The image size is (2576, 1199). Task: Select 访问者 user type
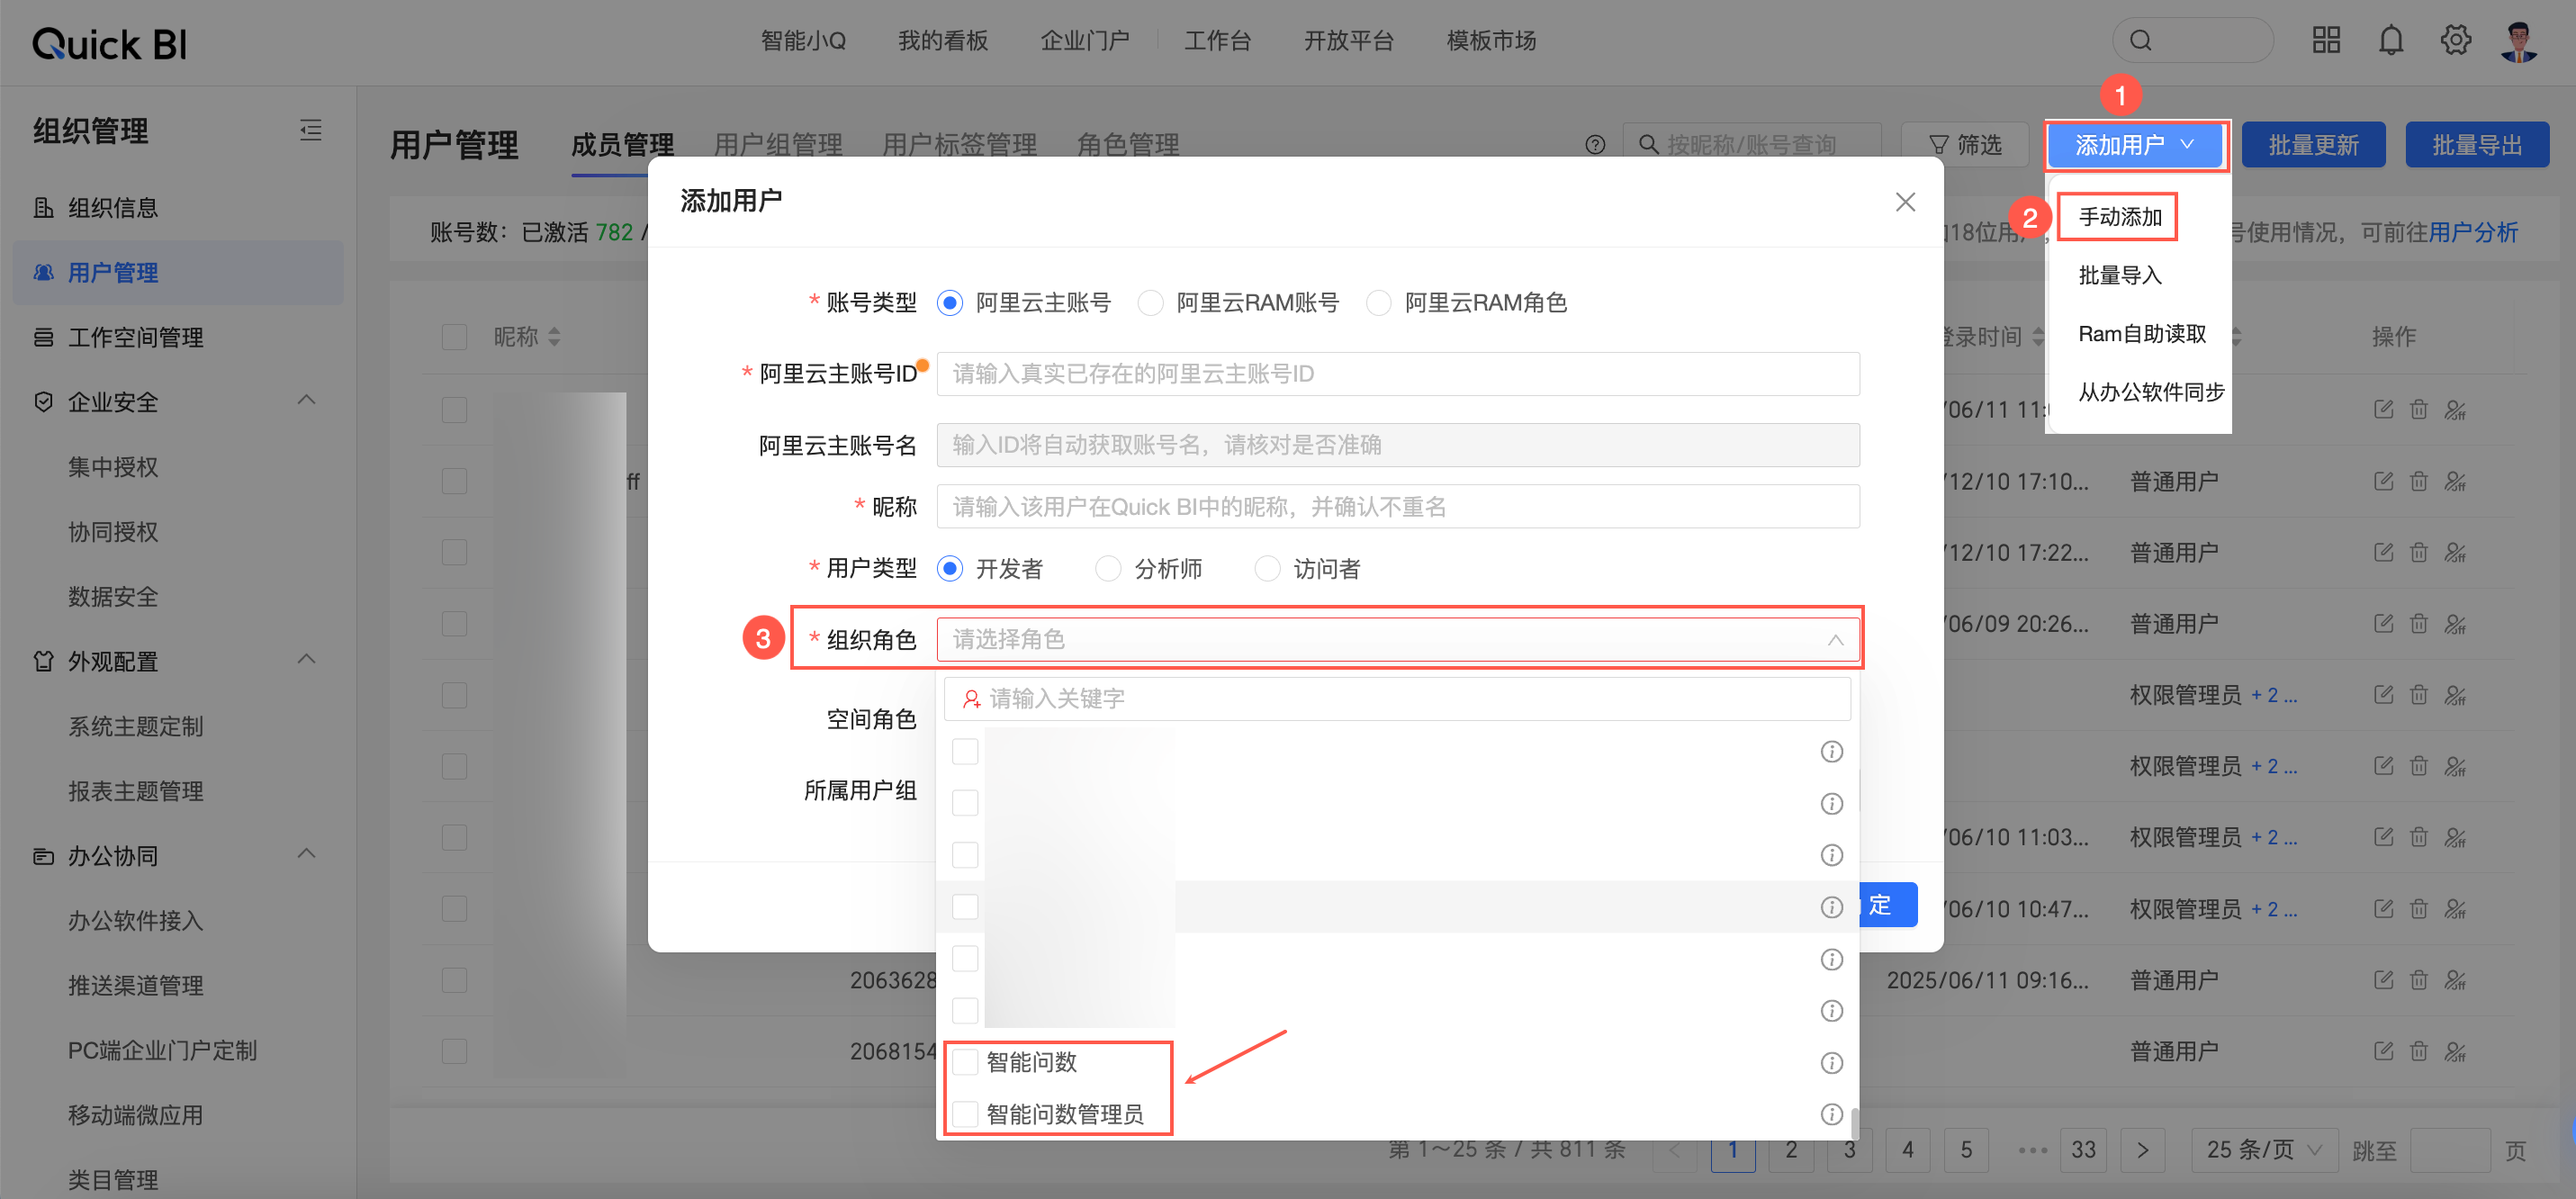pyautogui.click(x=1267, y=569)
